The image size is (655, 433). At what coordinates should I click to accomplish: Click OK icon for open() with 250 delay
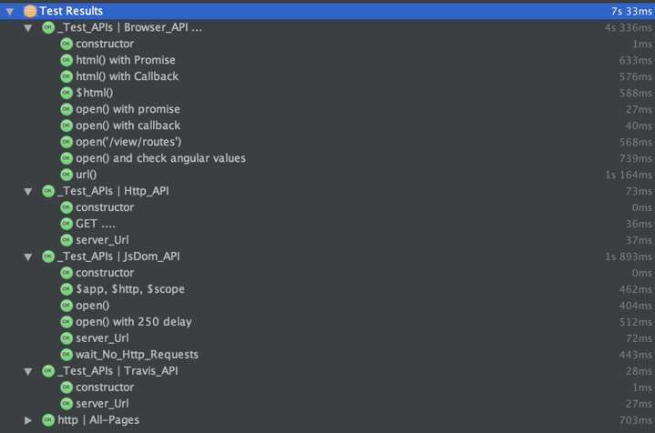(x=66, y=322)
